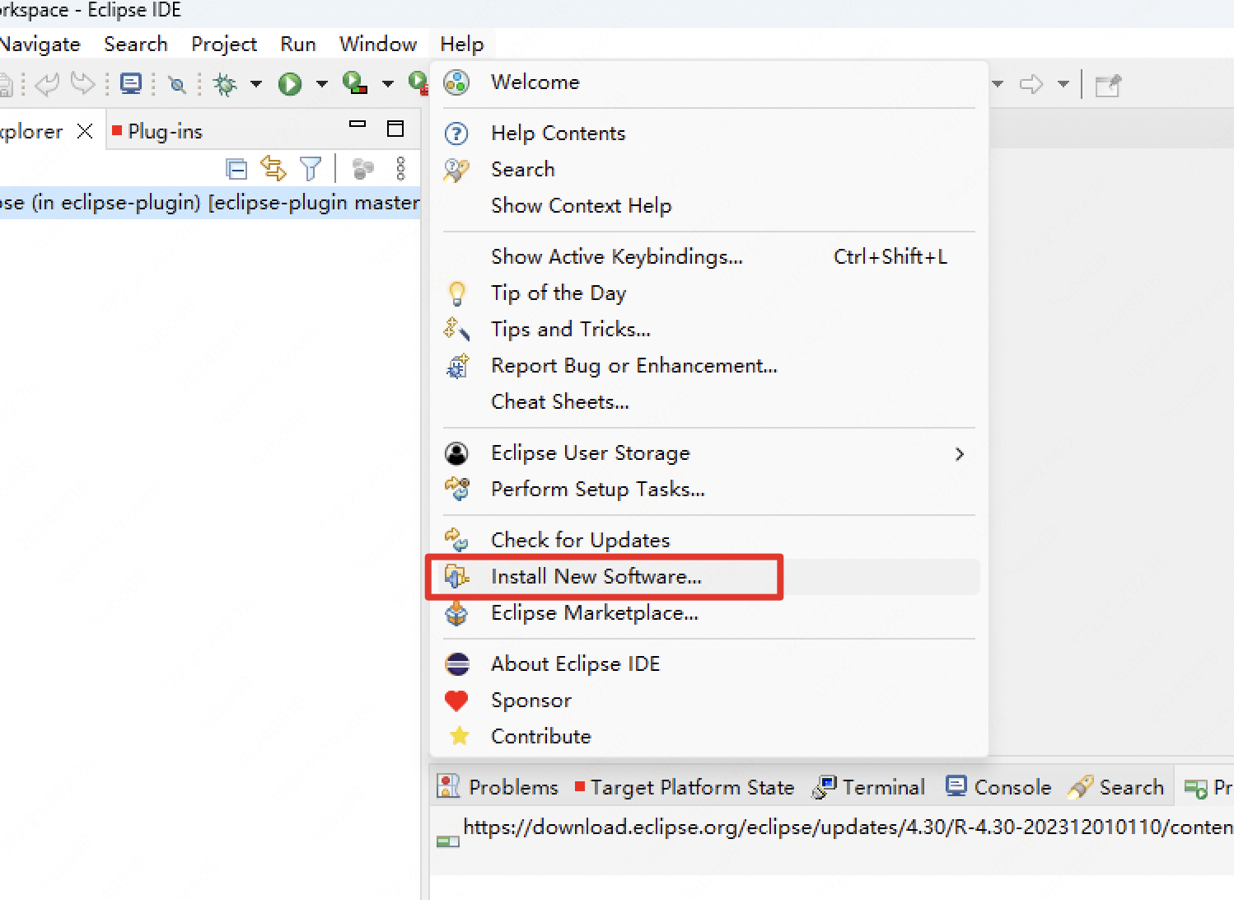The image size is (1234, 900).
Task: Select Show Active Keybindings...
Action: click(x=708, y=257)
